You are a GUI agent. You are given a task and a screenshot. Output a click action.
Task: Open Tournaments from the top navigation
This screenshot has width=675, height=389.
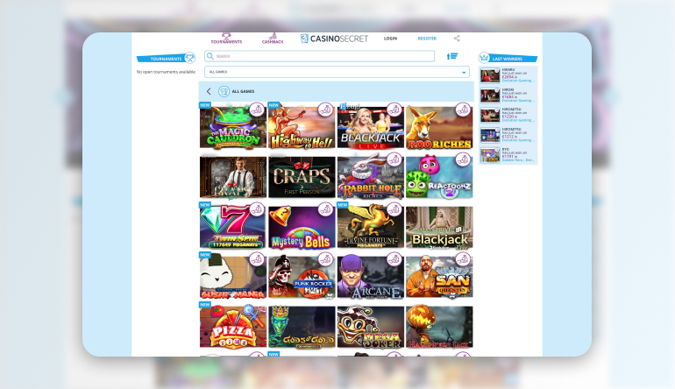pyautogui.click(x=226, y=39)
